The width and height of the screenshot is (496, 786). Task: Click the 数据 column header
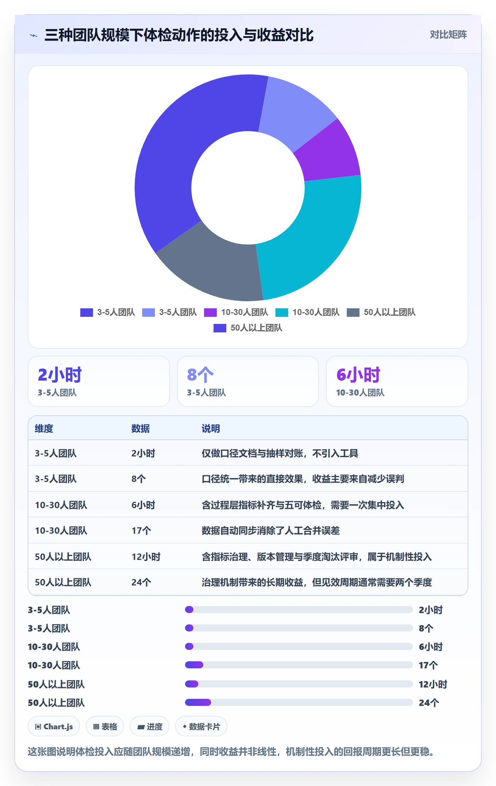tap(141, 428)
